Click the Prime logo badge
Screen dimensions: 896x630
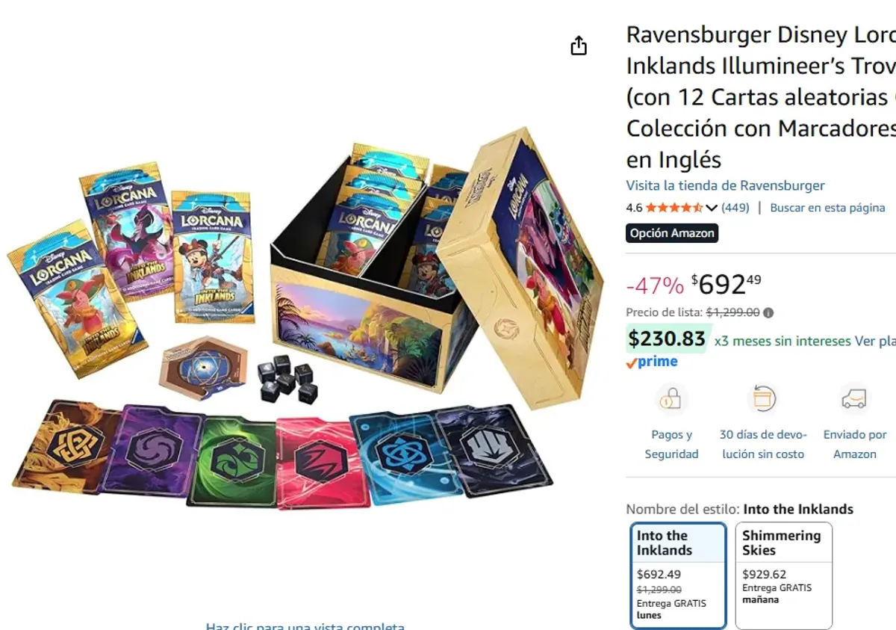[652, 362]
